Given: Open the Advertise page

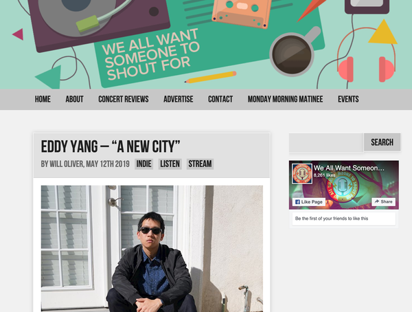Looking at the screenshot, I should [x=178, y=99].
